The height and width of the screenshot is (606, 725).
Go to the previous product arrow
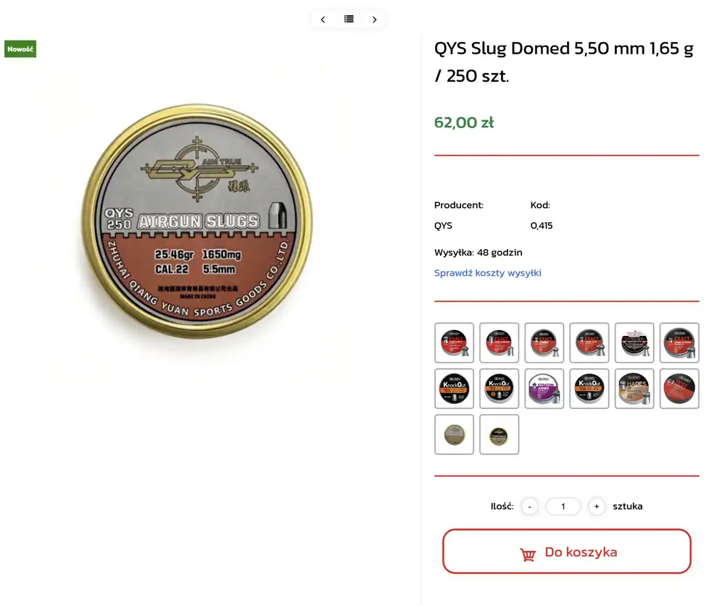tap(323, 20)
